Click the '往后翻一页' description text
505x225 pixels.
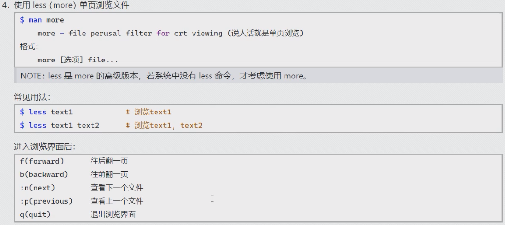(x=109, y=161)
